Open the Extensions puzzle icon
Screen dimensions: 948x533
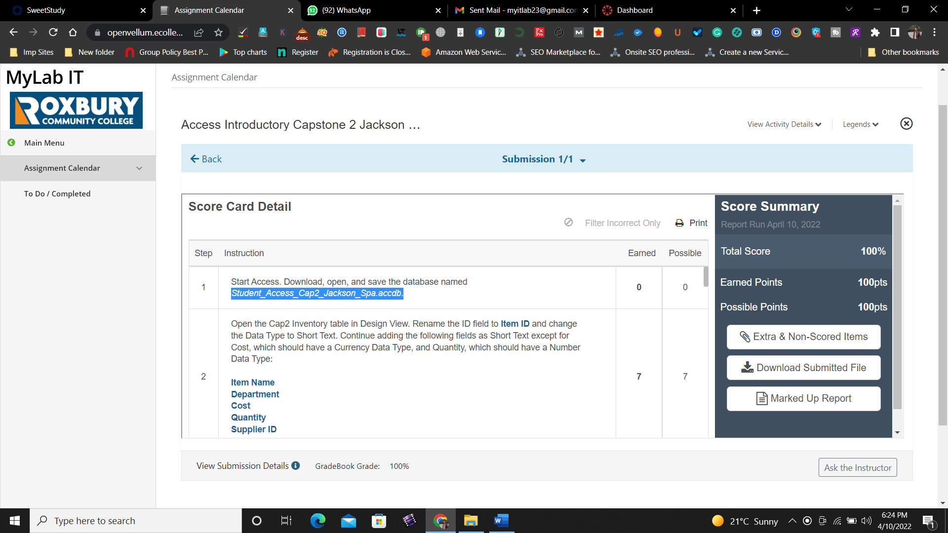pos(875,33)
